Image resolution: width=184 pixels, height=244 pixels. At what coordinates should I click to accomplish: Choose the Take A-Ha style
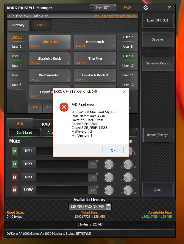(x=49, y=42)
